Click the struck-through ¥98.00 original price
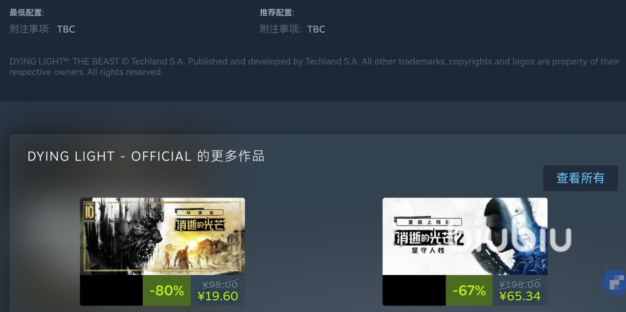The width and height of the screenshot is (626, 312). [220, 284]
